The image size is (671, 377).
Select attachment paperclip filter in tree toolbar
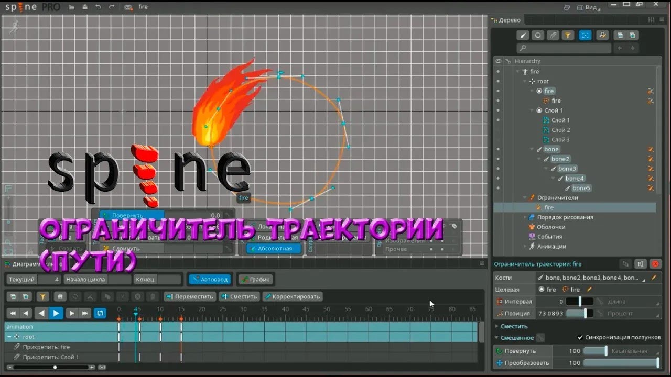pyautogui.click(x=553, y=36)
